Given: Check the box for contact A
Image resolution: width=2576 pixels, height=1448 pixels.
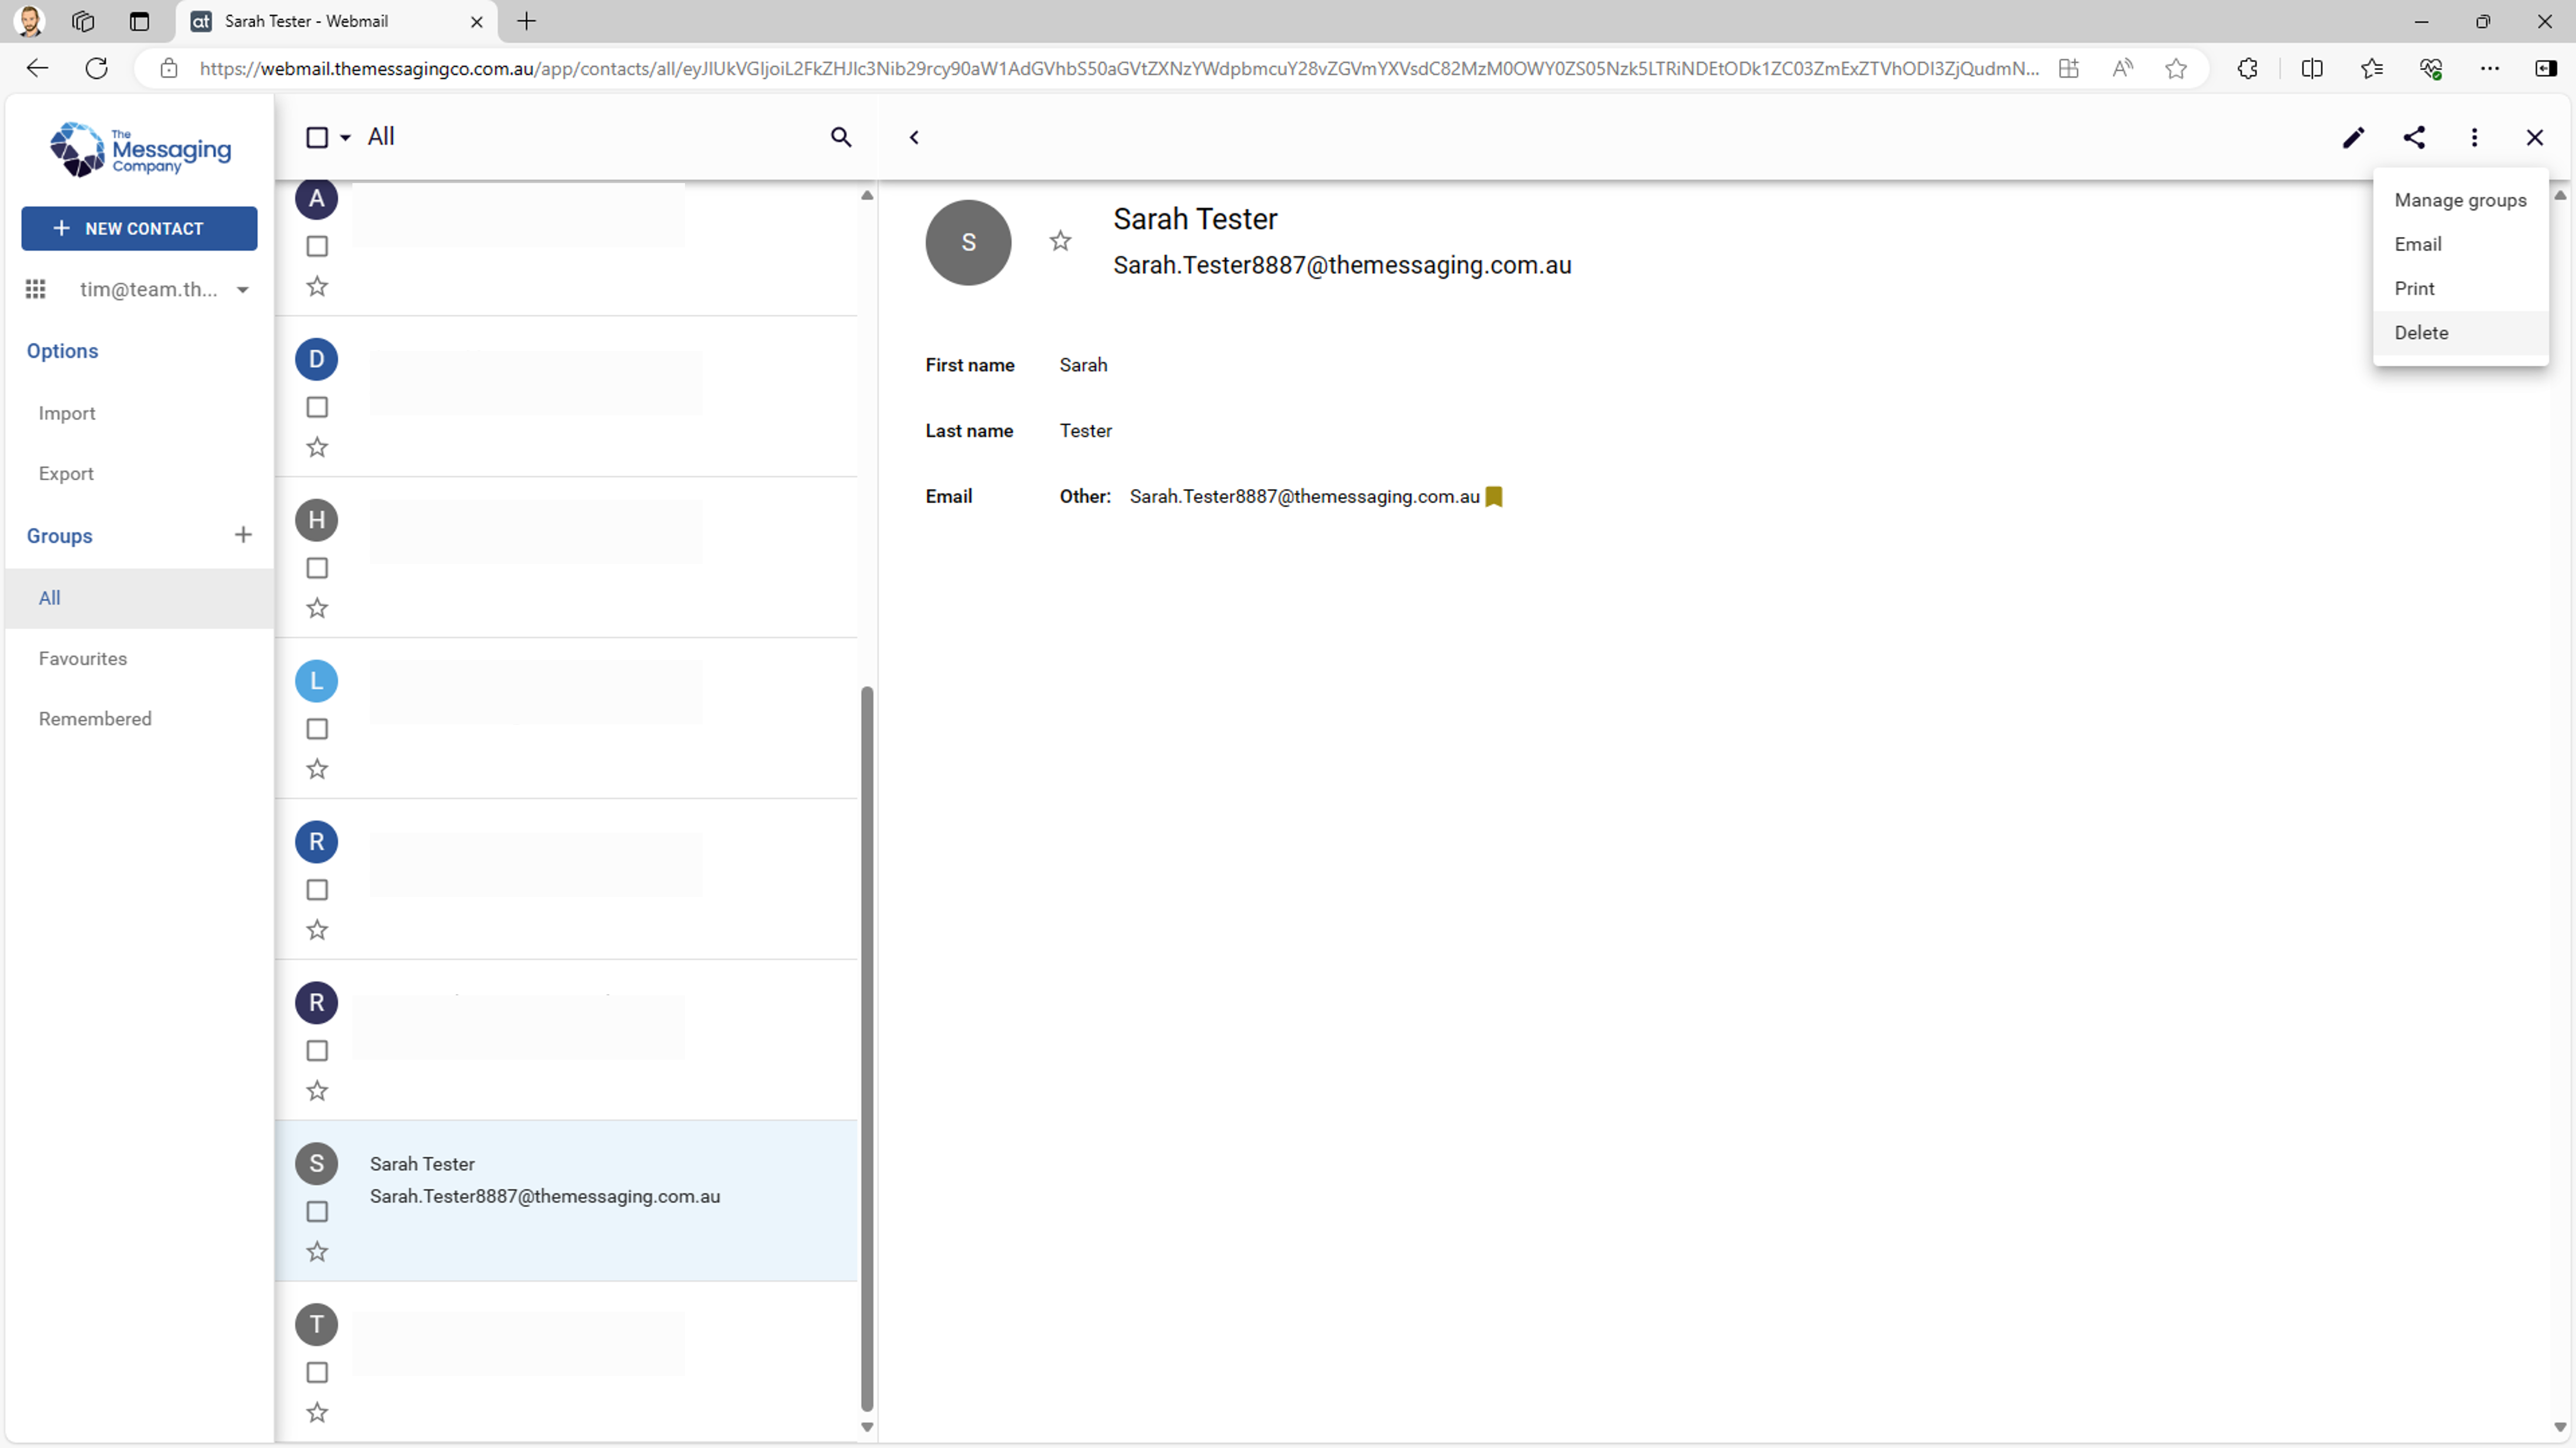Looking at the screenshot, I should pos(317,246).
